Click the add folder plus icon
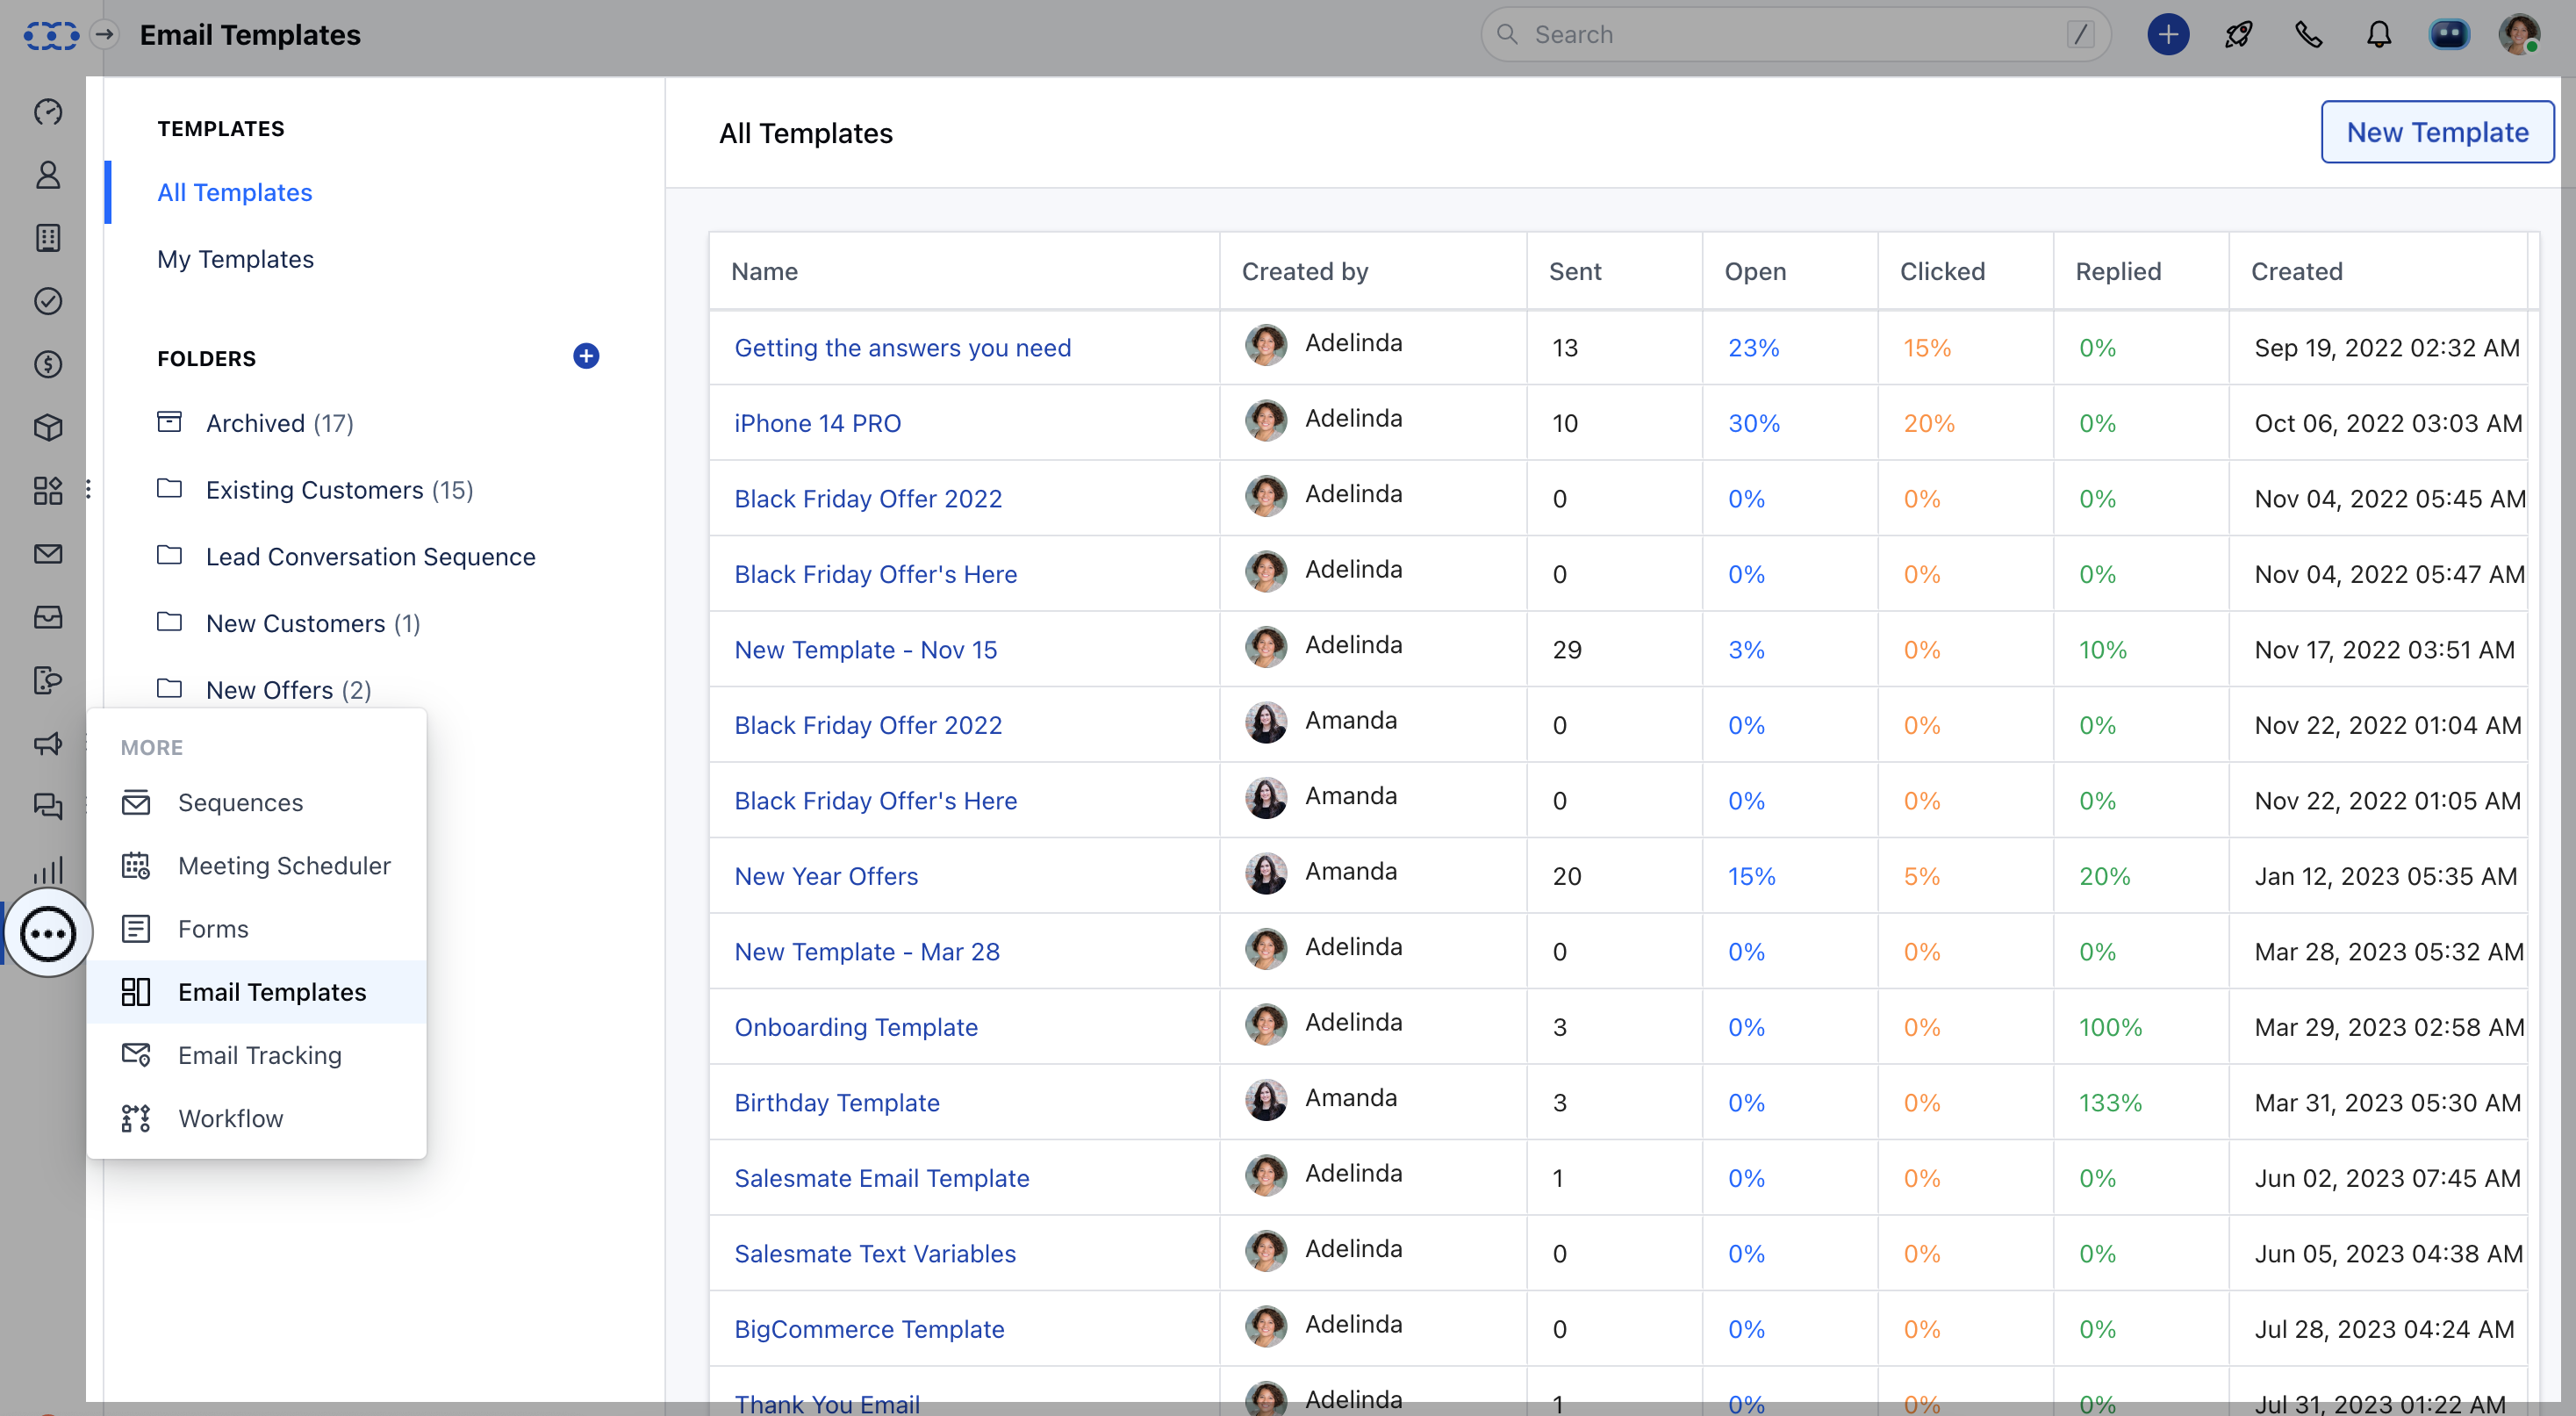Screen dimensions: 2576x1416 (x=586, y=356)
